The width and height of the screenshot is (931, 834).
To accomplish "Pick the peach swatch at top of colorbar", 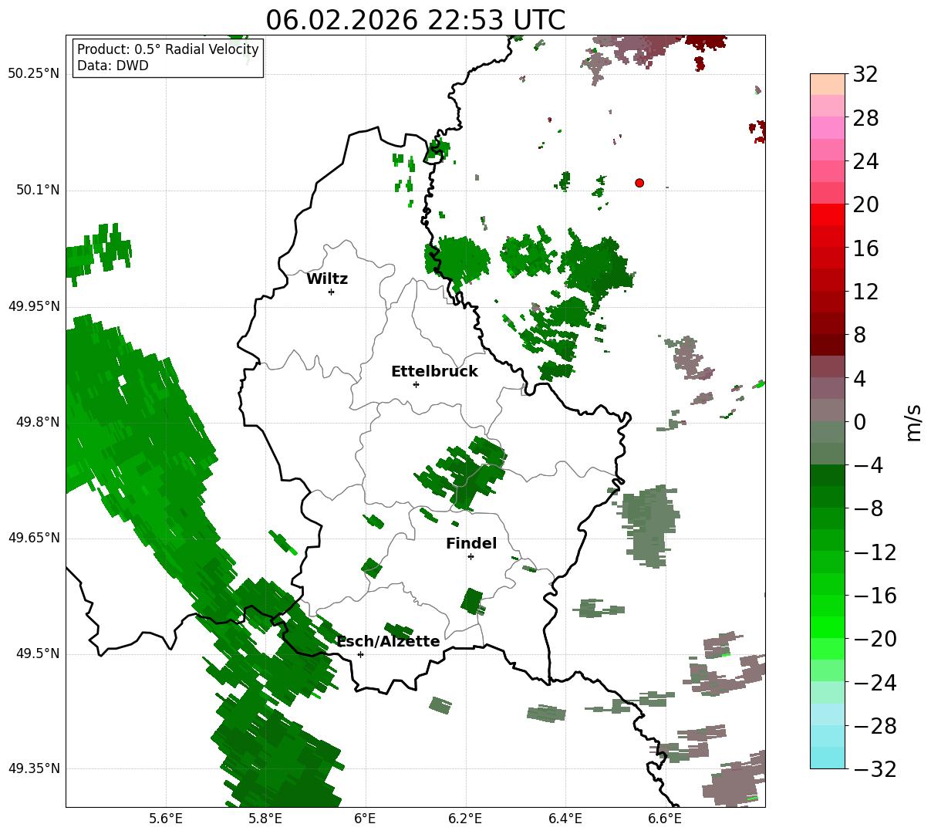I will [828, 84].
